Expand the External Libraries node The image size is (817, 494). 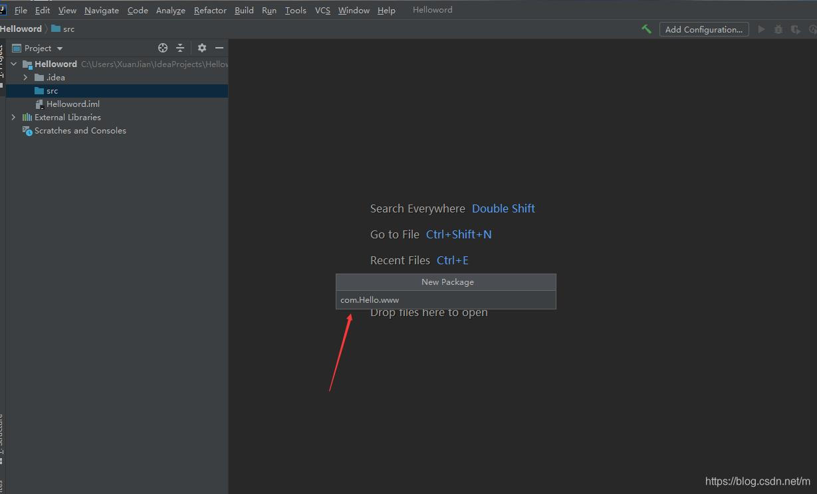(x=14, y=117)
